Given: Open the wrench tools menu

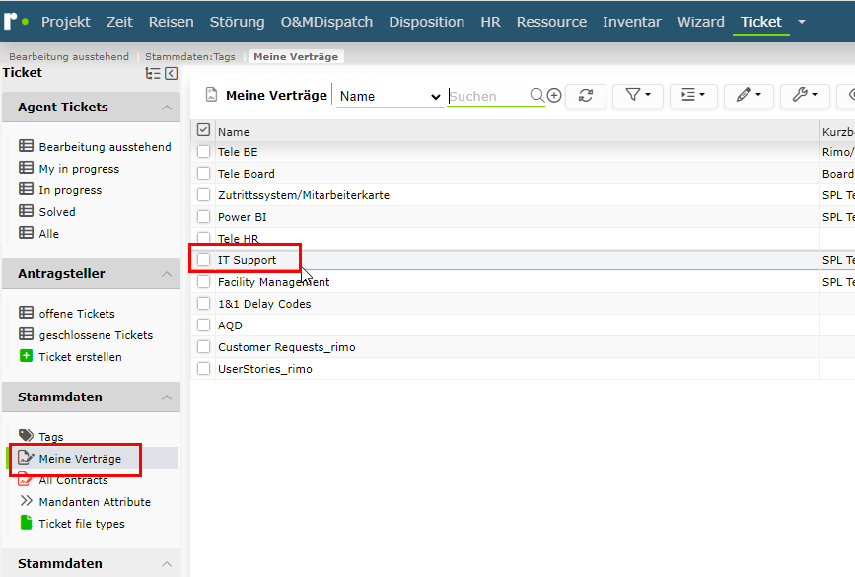Looking at the screenshot, I should pyautogui.click(x=805, y=95).
